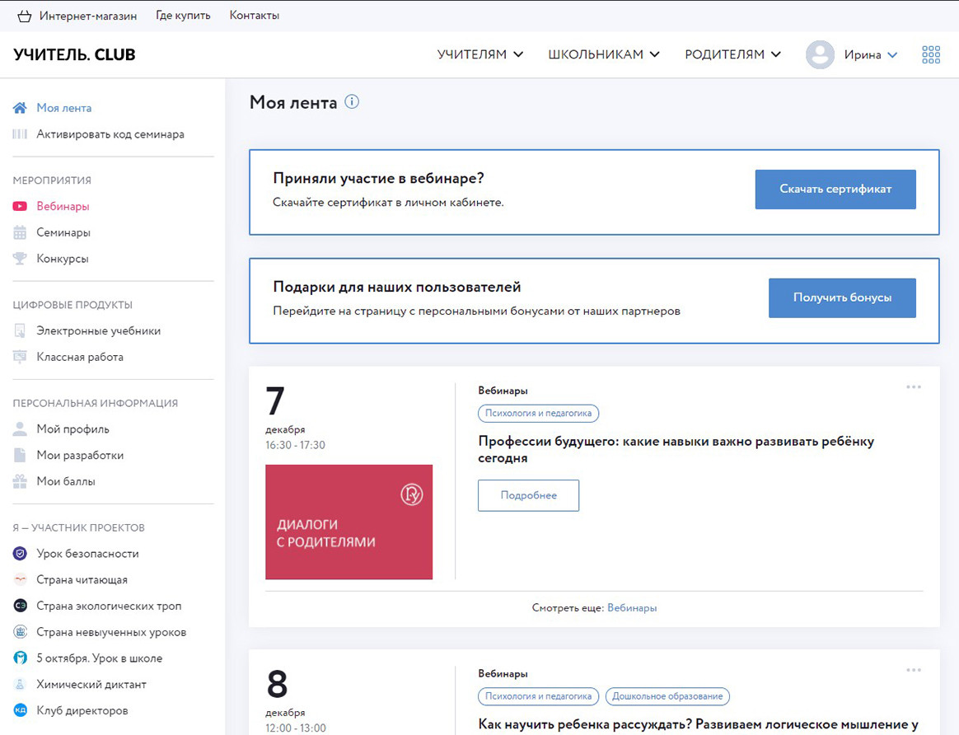Click the Вебинары link after Смотреть еще
This screenshot has width=959, height=735.
(x=632, y=608)
